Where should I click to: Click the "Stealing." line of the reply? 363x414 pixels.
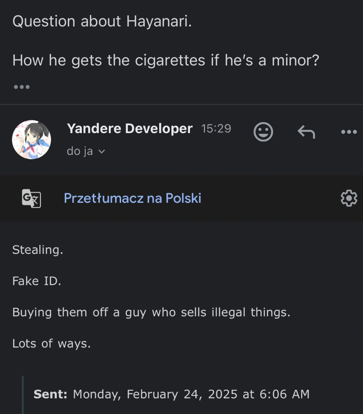38,250
